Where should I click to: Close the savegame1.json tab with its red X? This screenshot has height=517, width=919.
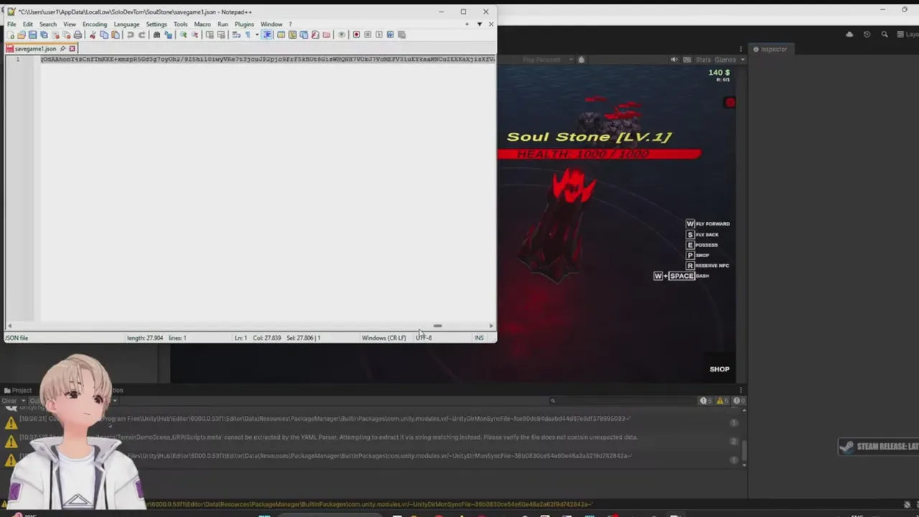pyautogui.click(x=72, y=49)
